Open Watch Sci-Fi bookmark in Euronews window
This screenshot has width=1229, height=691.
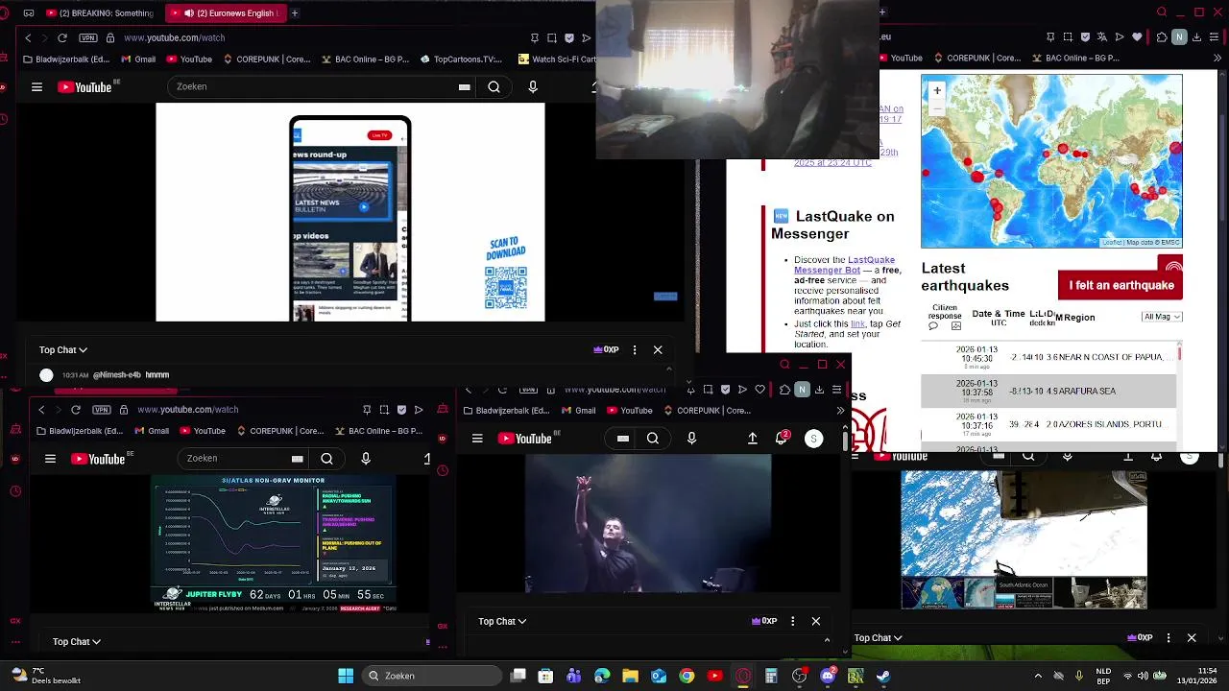[557, 59]
